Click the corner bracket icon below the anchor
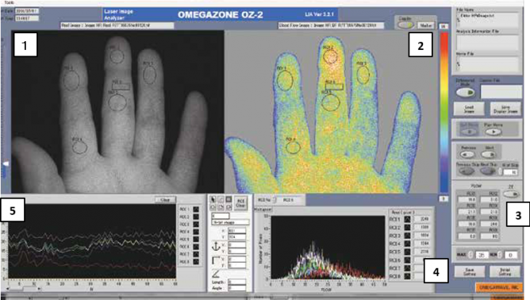The width and height of the screenshot is (530, 300). [216, 260]
